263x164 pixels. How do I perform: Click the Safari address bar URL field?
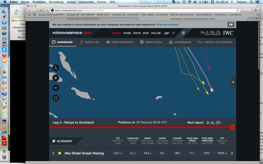pyautogui.click(x=144, y=10)
